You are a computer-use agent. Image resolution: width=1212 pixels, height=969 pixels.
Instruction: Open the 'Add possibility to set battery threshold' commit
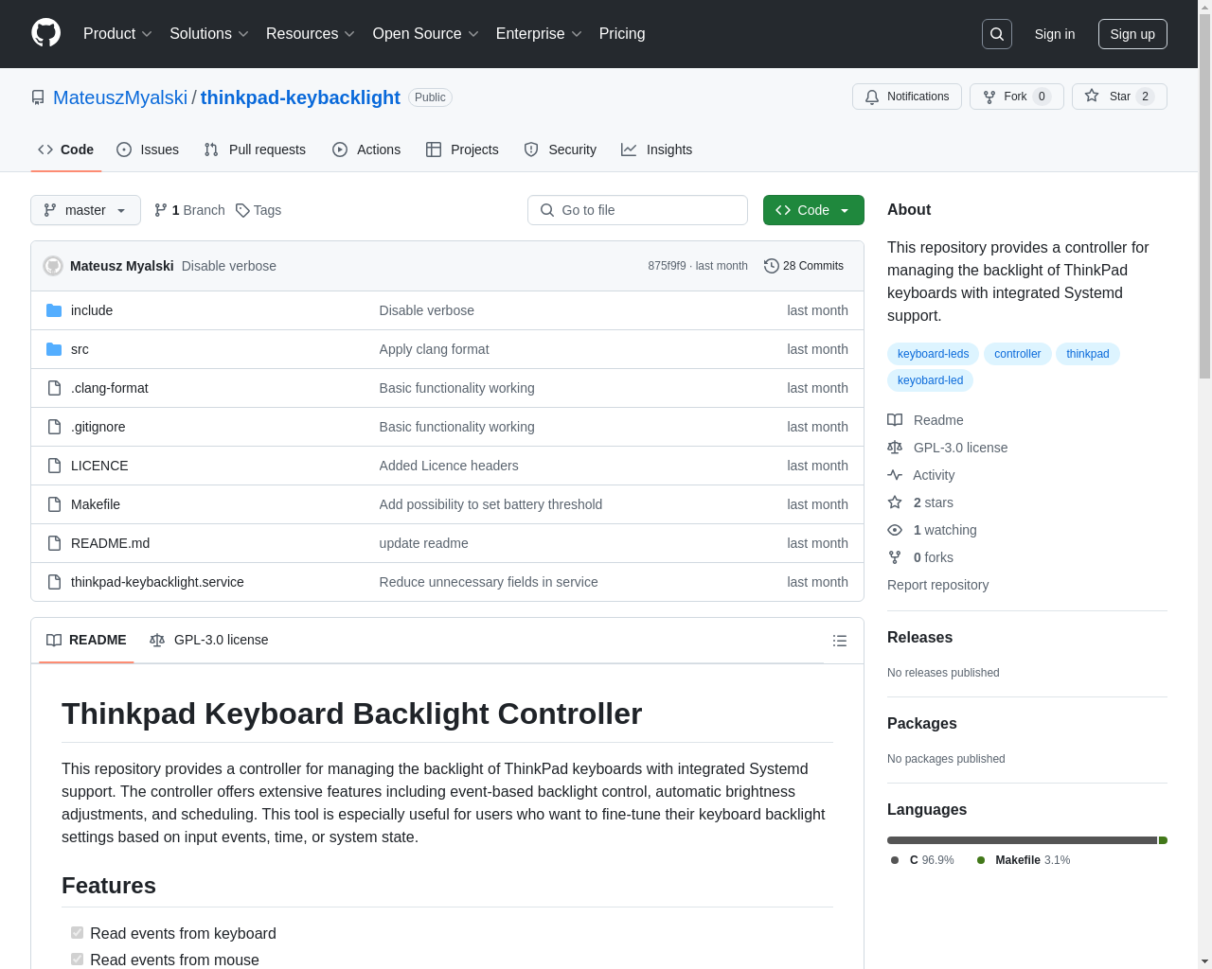coord(490,504)
